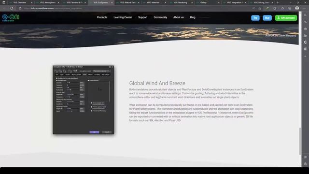Screen dimensions: 309x174
Task: Click the blue Try button
Action: (255, 18)
